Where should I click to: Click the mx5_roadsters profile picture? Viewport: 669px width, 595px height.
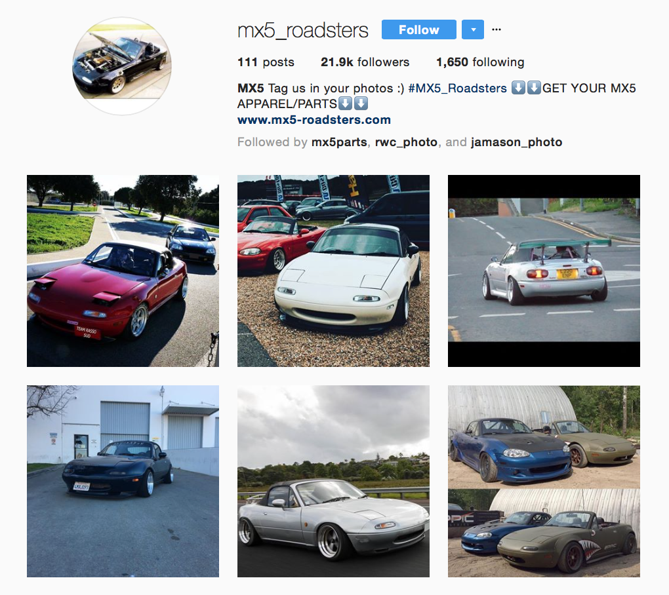(x=122, y=66)
